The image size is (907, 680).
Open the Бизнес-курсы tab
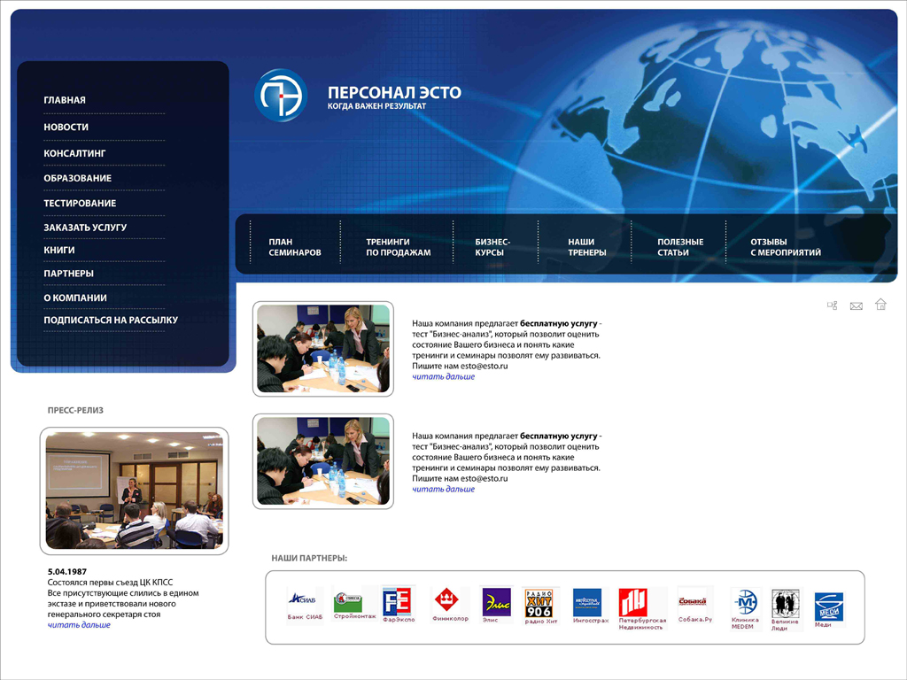[492, 247]
